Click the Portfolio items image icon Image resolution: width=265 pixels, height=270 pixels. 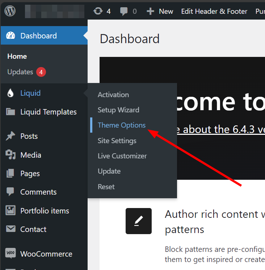(10, 211)
